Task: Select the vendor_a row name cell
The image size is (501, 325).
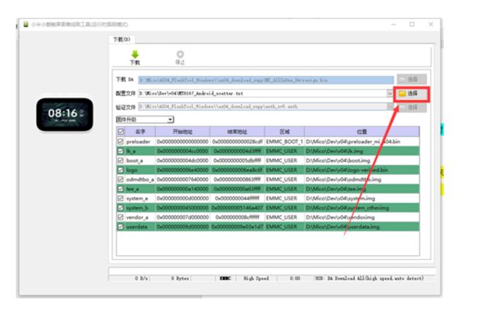Action: point(140,217)
